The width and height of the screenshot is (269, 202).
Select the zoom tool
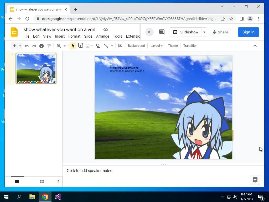(x=59, y=46)
